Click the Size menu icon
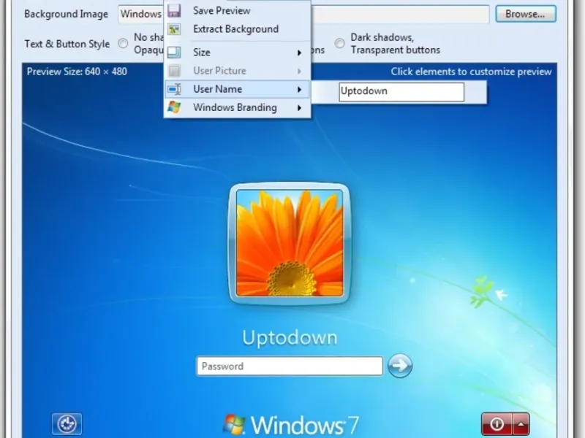 pos(174,52)
